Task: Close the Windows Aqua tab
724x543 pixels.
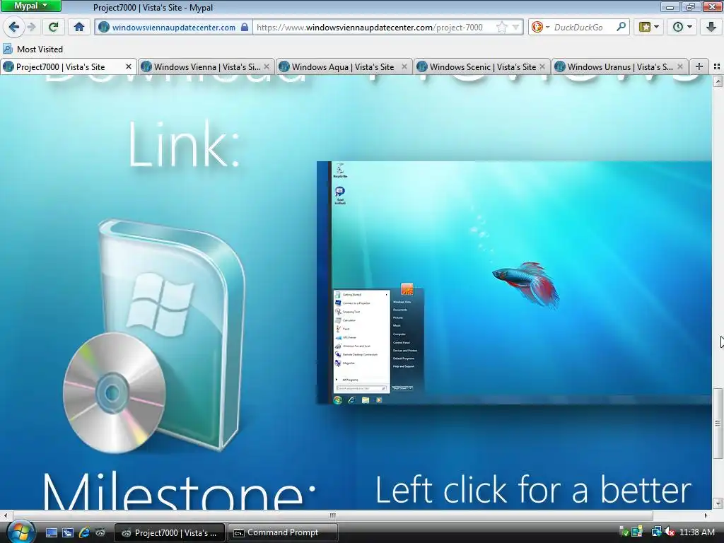Action: [x=404, y=67]
